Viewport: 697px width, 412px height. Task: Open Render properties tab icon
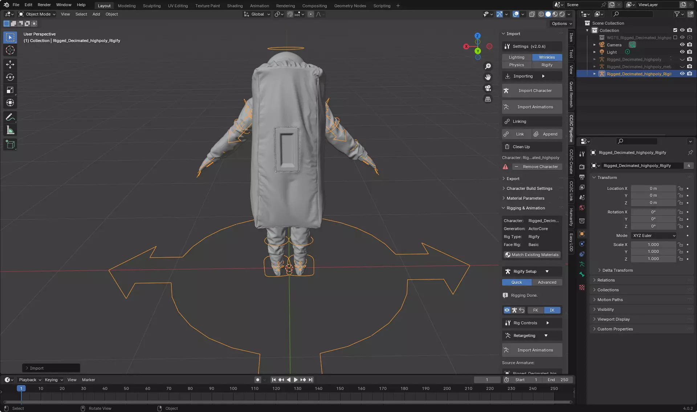tap(582, 167)
